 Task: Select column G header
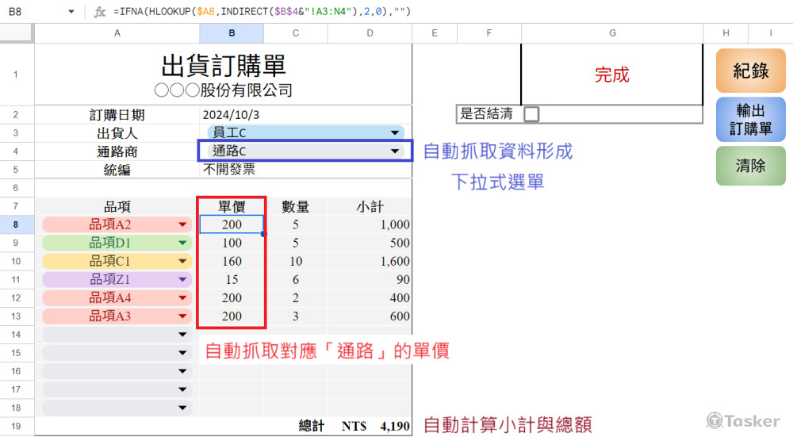[x=612, y=33]
